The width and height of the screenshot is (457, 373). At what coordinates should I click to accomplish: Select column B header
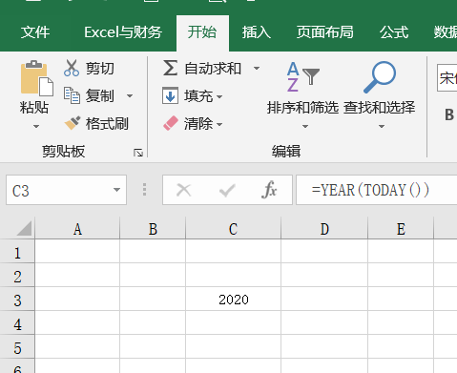coord(153,229)
